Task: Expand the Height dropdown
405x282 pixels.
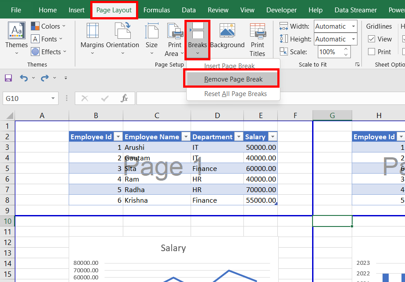Action: click(353, 39)
